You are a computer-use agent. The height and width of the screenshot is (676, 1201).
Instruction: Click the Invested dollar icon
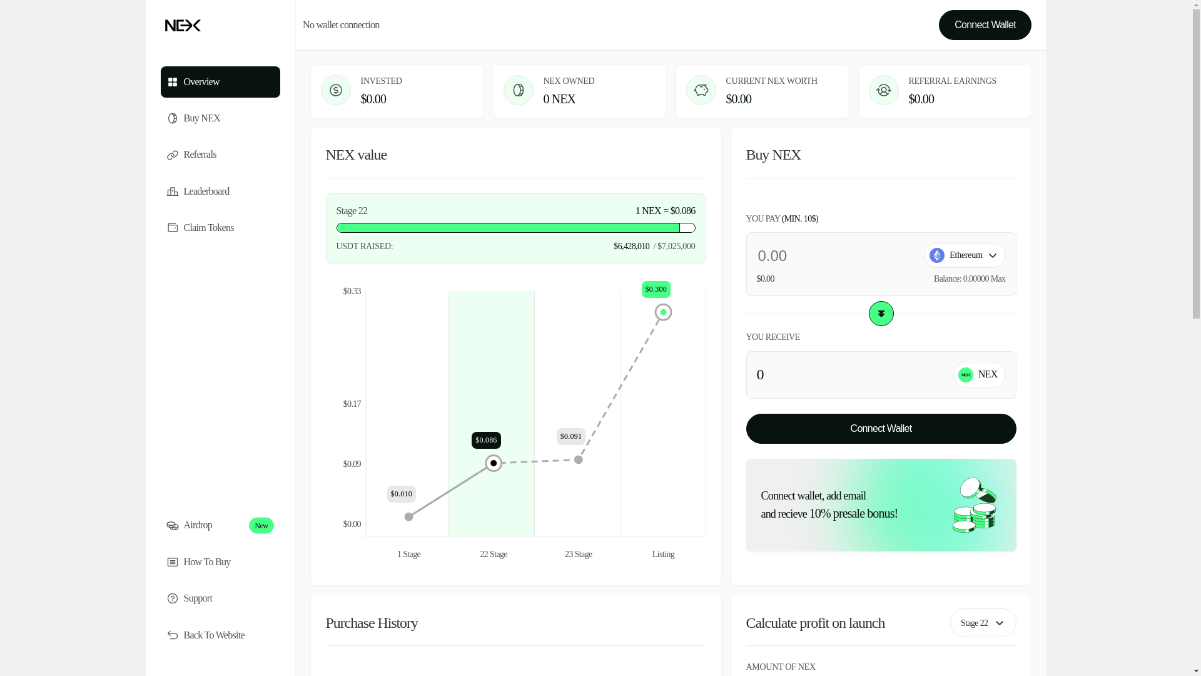coord(336,90)
